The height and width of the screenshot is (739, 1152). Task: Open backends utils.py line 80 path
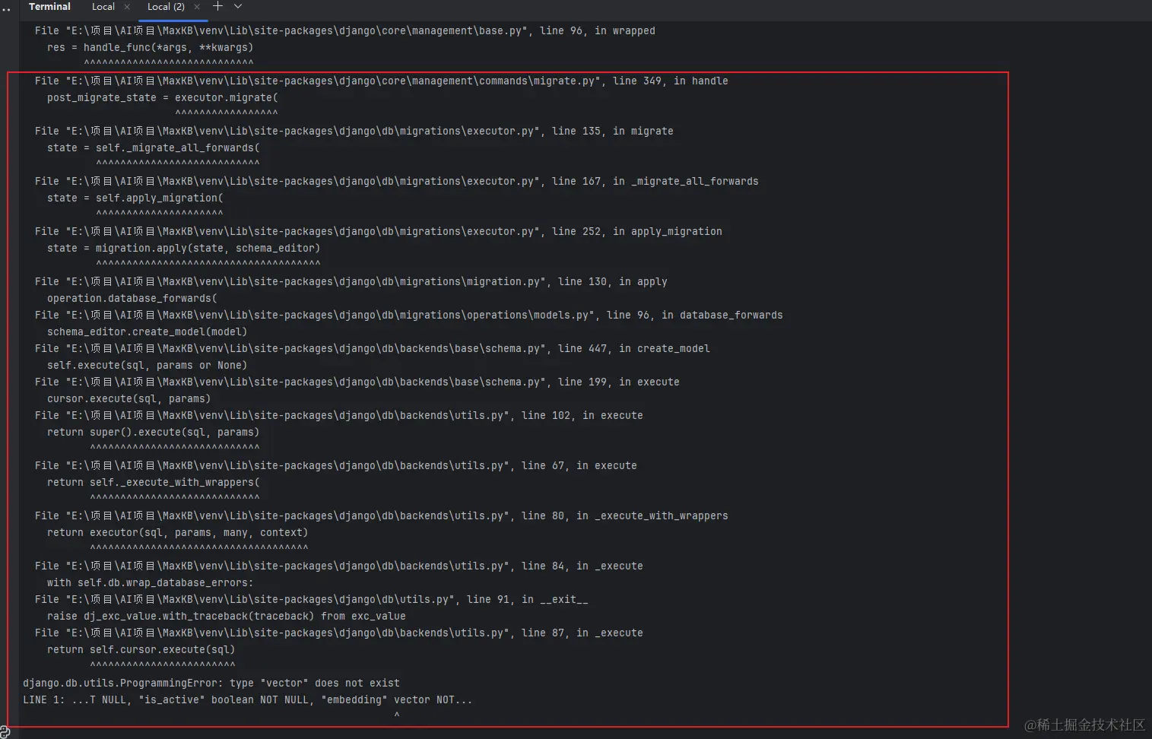(288, 516)
